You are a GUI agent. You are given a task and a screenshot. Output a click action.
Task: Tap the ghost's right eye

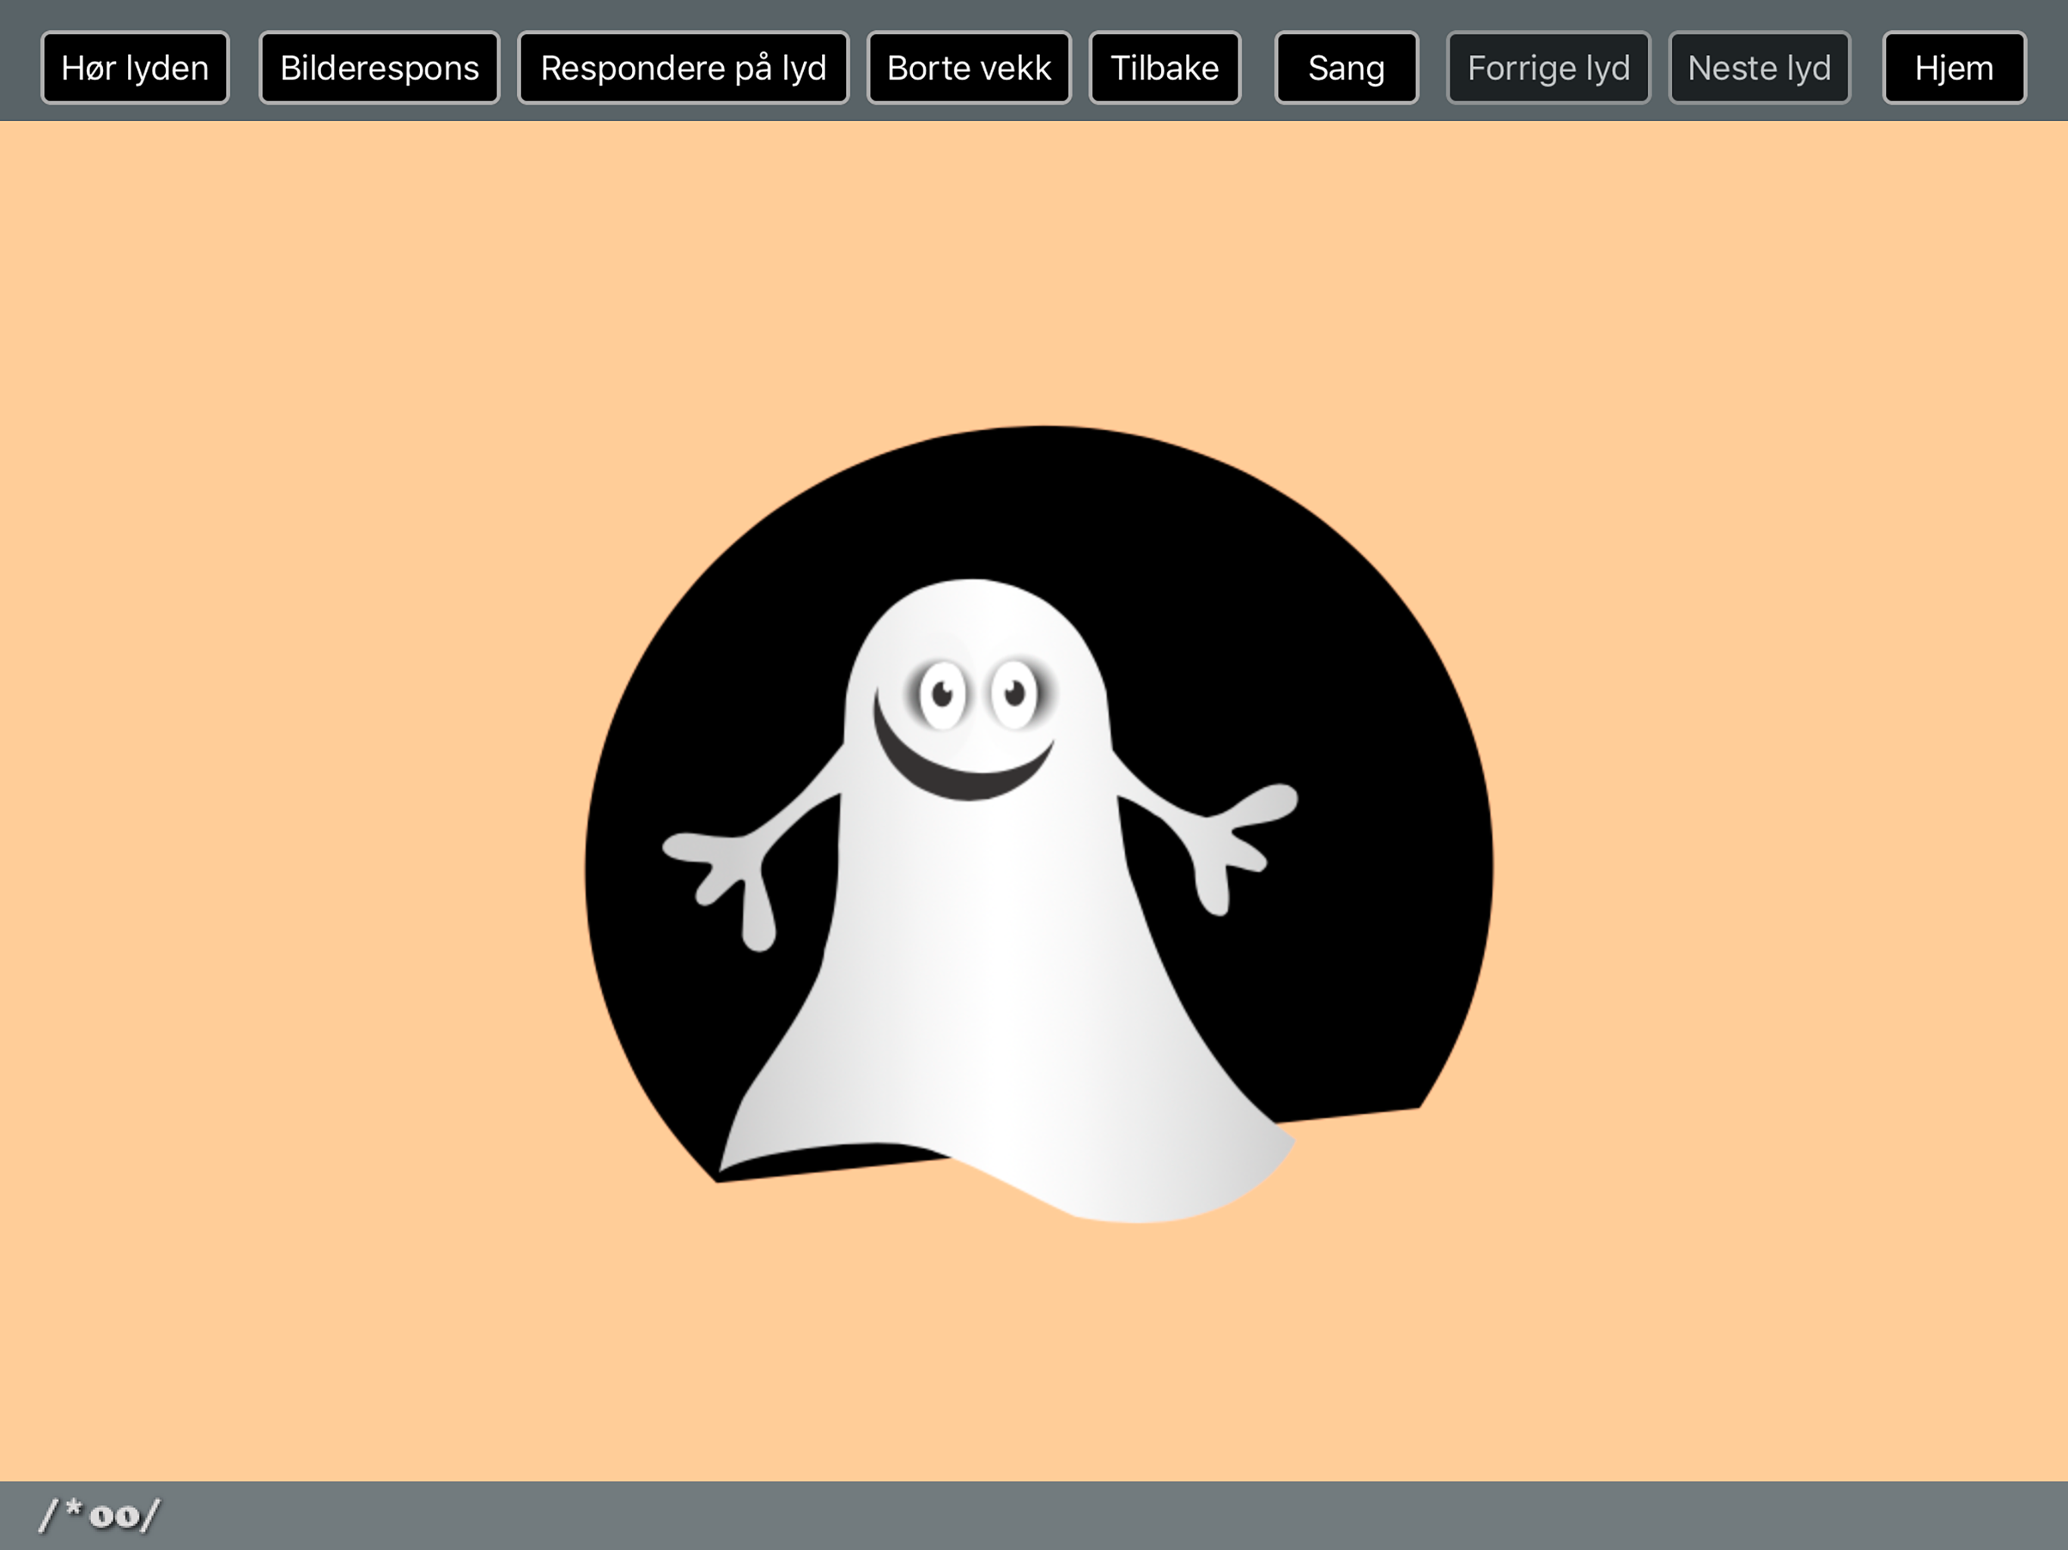click(x=1014, y=695)
